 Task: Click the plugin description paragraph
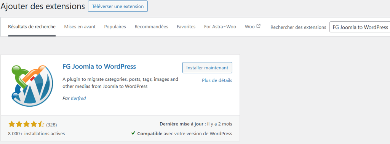[120, 83]
